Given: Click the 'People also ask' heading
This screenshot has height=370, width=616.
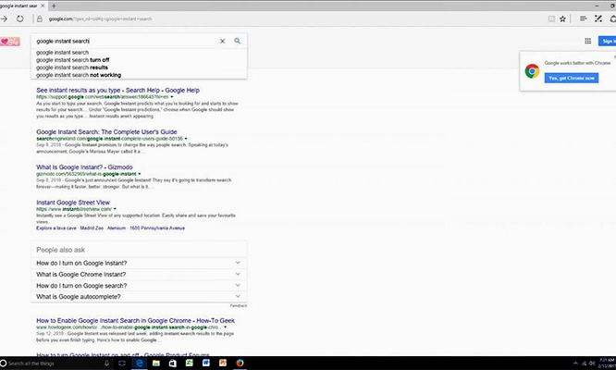Looking at the screenshot, I should click(x=60, y=250).
